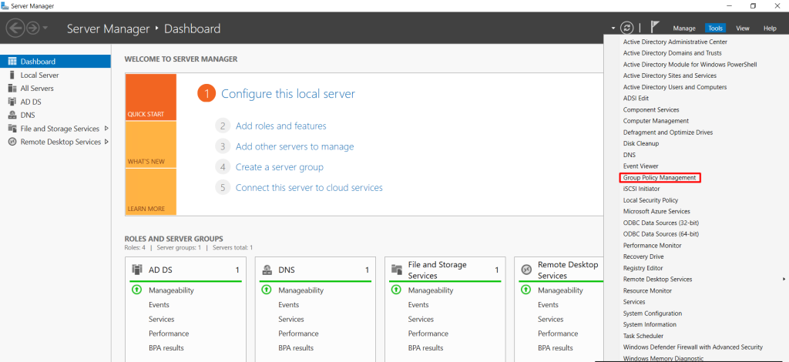Click Add other servers to manage
The height and width of the screenshot is (362, 789).
click(x=295, y=146)
